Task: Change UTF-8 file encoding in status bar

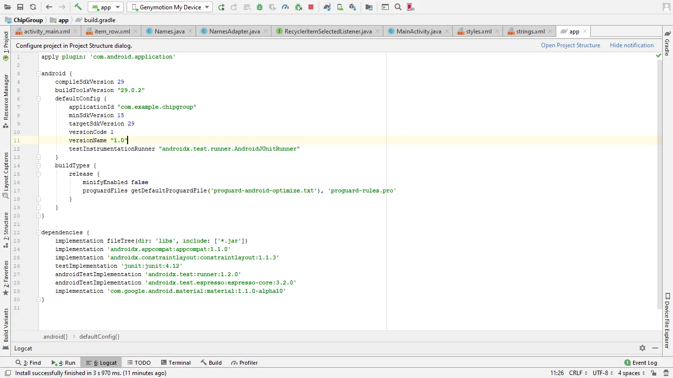Action: click(x=603, y=373)
